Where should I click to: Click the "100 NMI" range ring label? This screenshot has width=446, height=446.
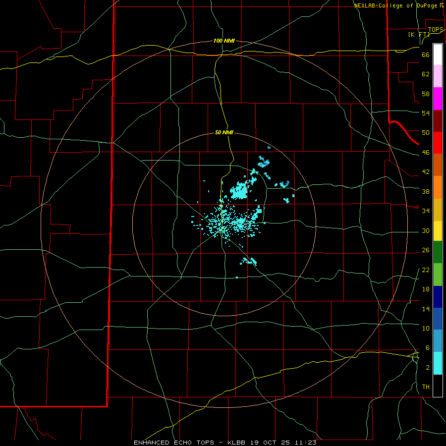pyautogui.click(x=224, y=41)
